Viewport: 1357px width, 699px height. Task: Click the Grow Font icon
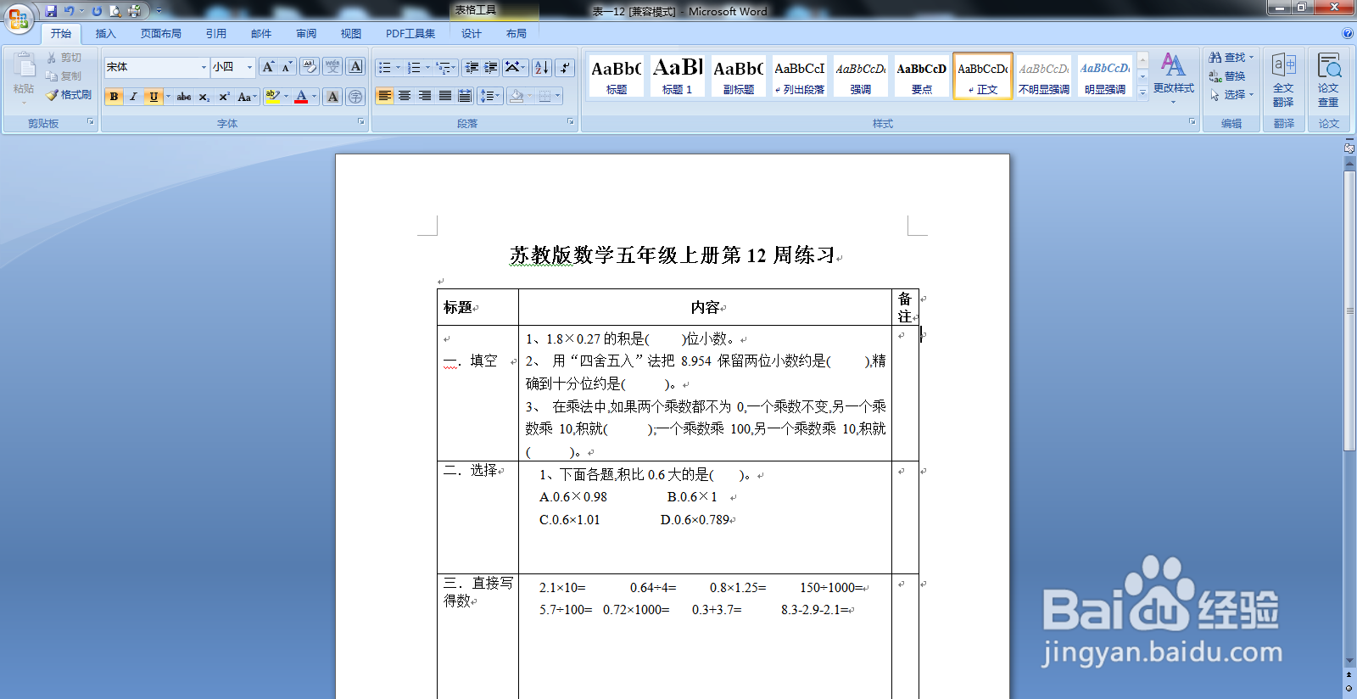click(268, 67)
